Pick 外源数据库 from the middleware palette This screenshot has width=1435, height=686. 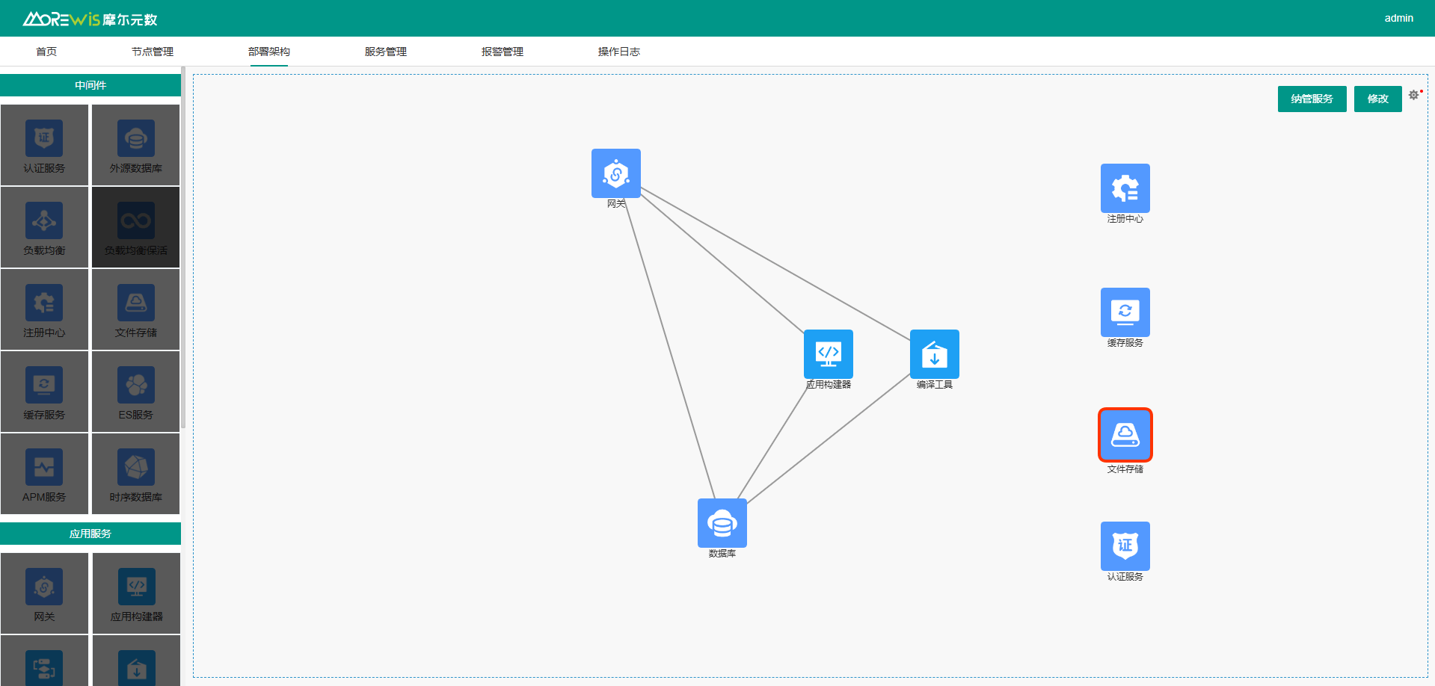[x=135, y=146]
